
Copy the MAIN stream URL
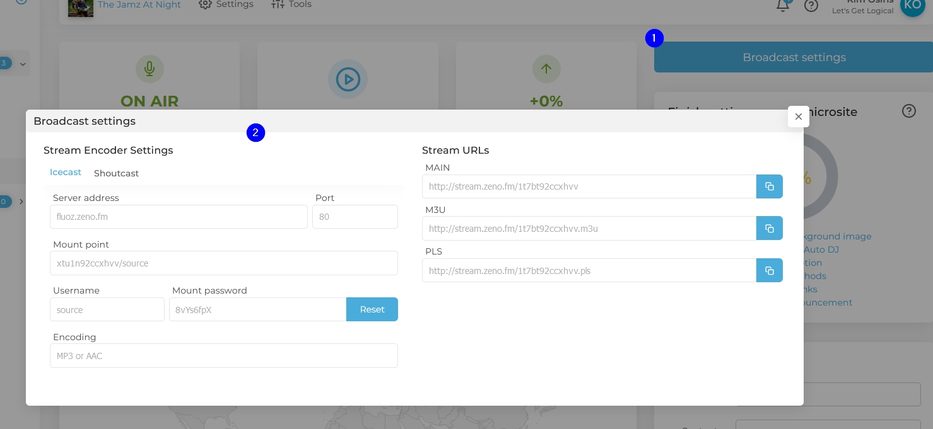[x=770, y=186]
